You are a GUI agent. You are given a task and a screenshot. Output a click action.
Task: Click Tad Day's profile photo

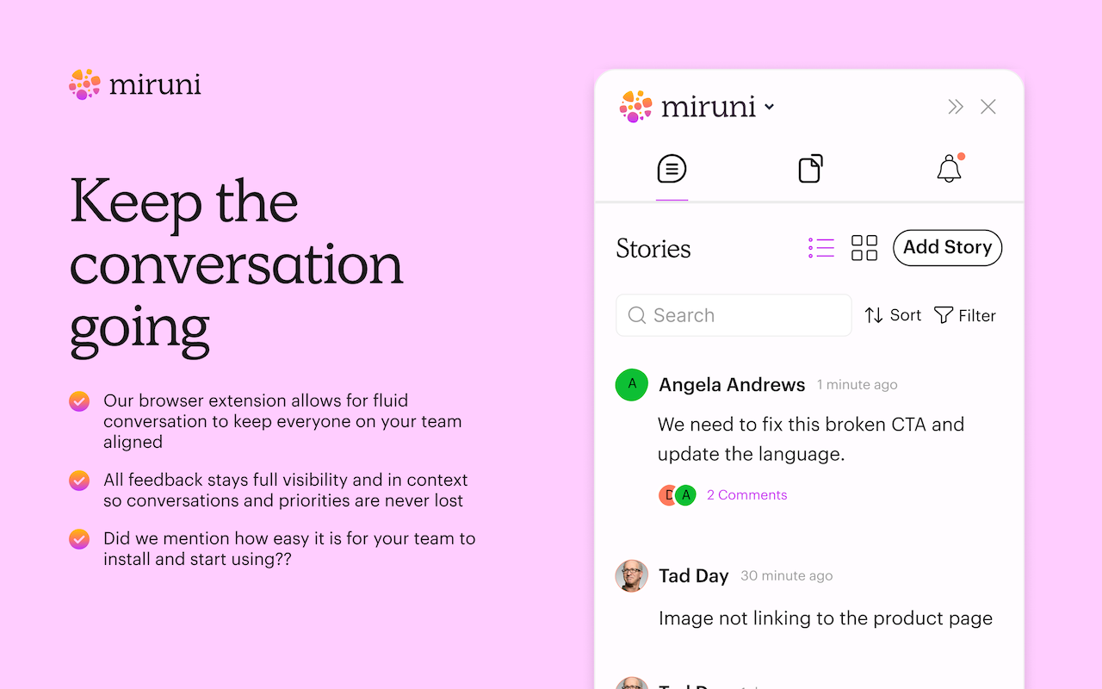click(632, 576)
